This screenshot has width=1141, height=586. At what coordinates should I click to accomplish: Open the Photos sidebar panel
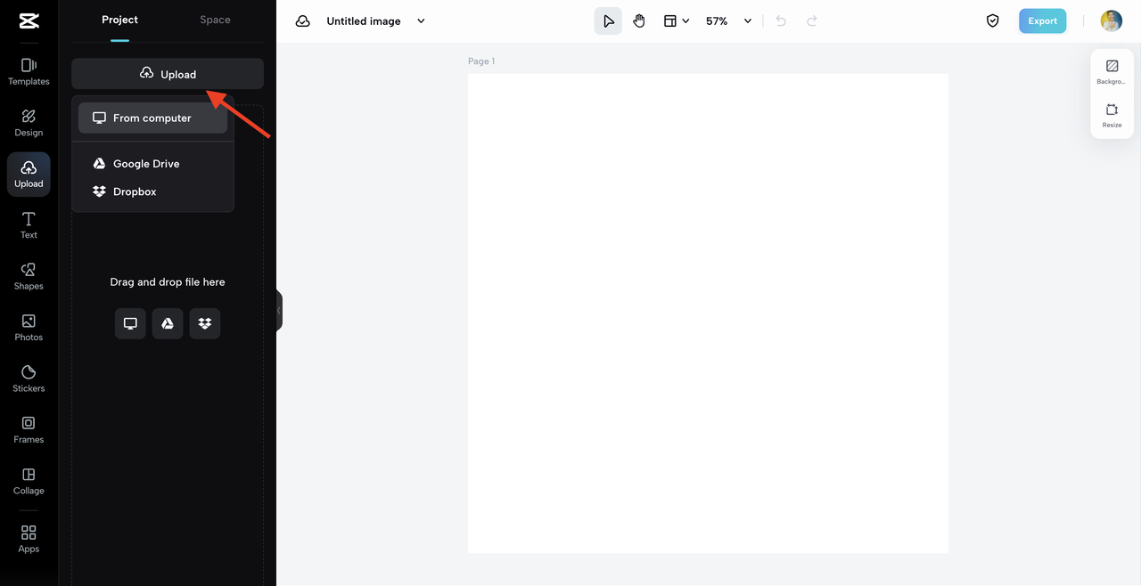click(29, 328)
